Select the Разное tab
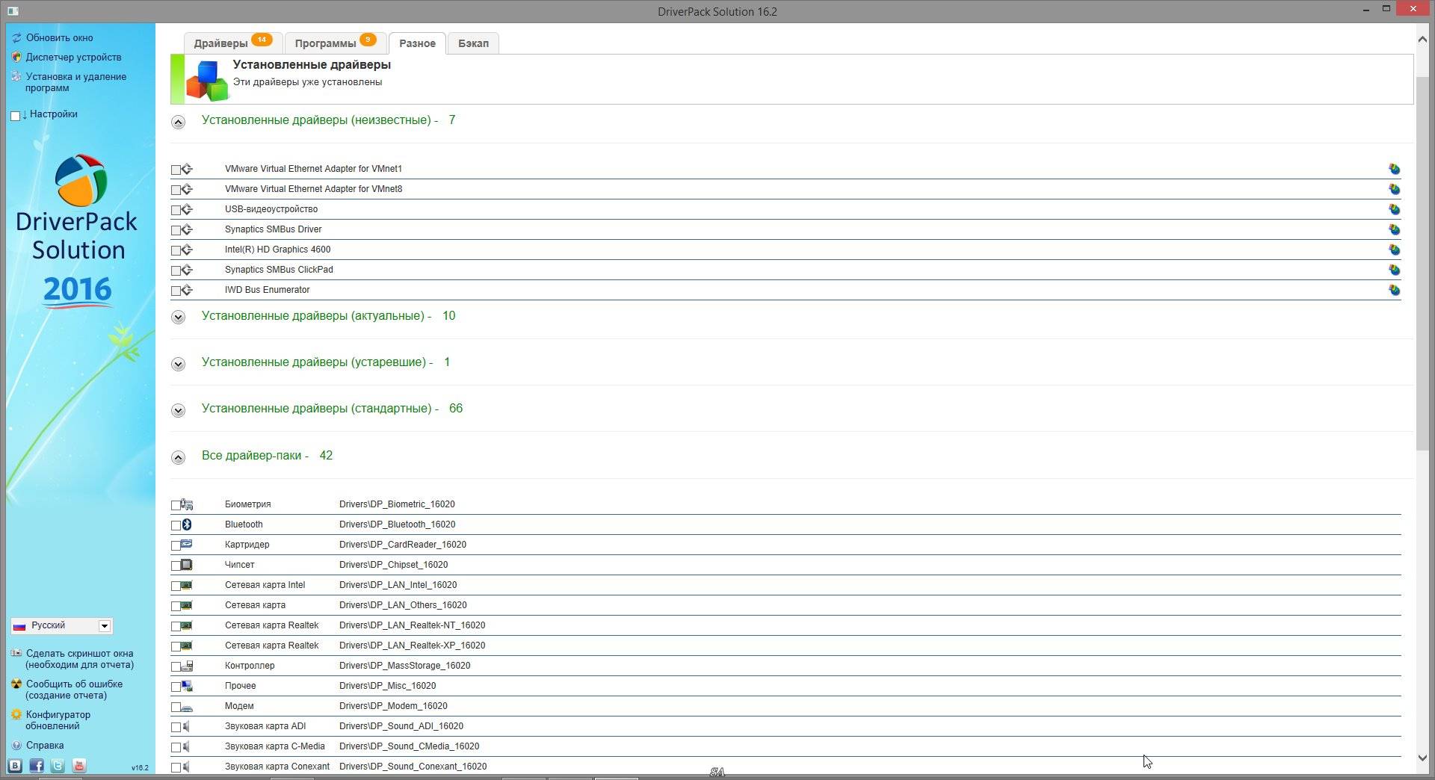The height and width of the screenshot is (780, 1435). click(417, 43)
